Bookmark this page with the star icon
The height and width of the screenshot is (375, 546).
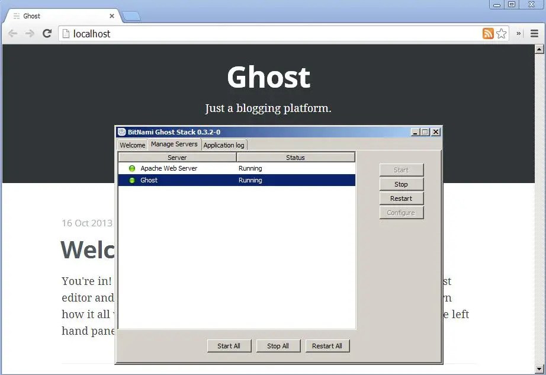coord(502,33)
